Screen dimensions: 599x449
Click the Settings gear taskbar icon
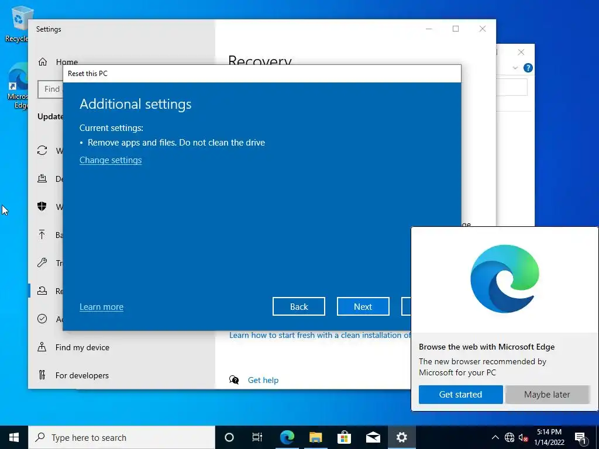(401, 437)
